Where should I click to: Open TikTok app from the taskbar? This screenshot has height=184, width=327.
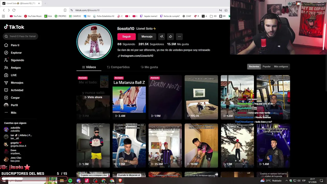(x=87, y=181)
